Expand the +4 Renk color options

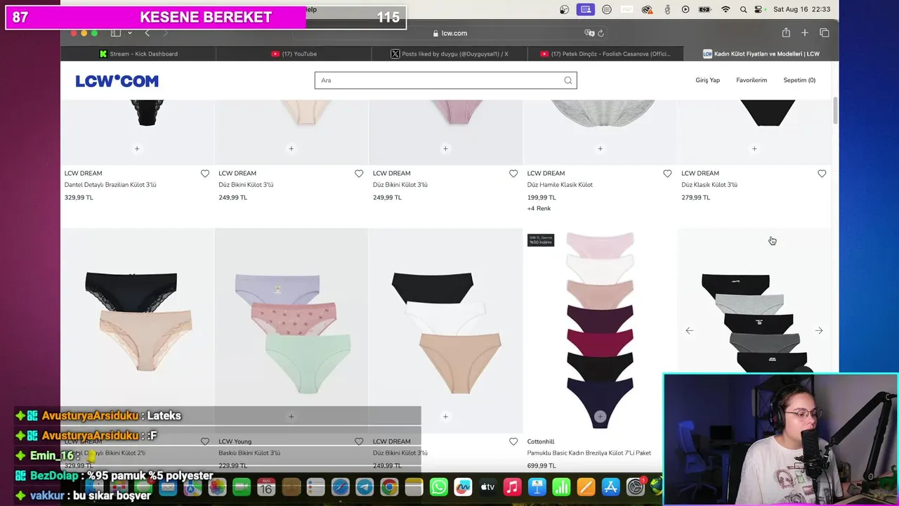(x=539, y=209)
